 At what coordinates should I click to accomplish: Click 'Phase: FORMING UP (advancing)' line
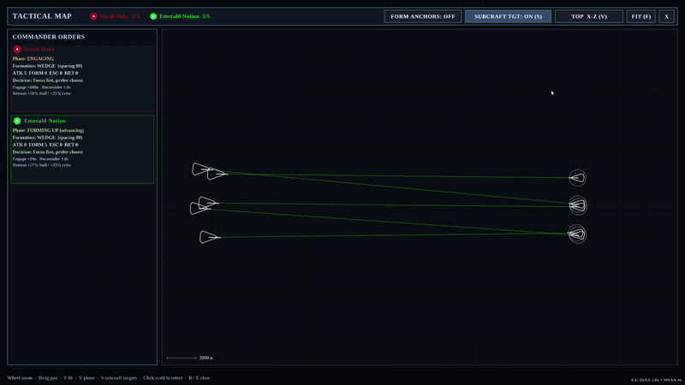tap(48, 130)
